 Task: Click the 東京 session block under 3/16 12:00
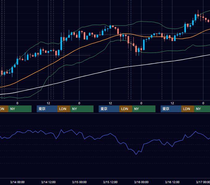coord(171,109)
